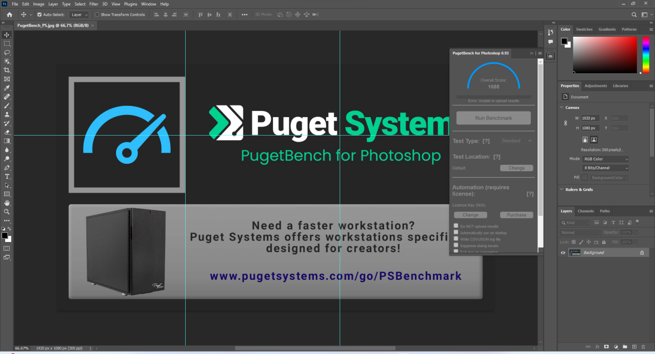
Task: Select the Crop tool
Action: pyautogui.click(x=7, y=70)
